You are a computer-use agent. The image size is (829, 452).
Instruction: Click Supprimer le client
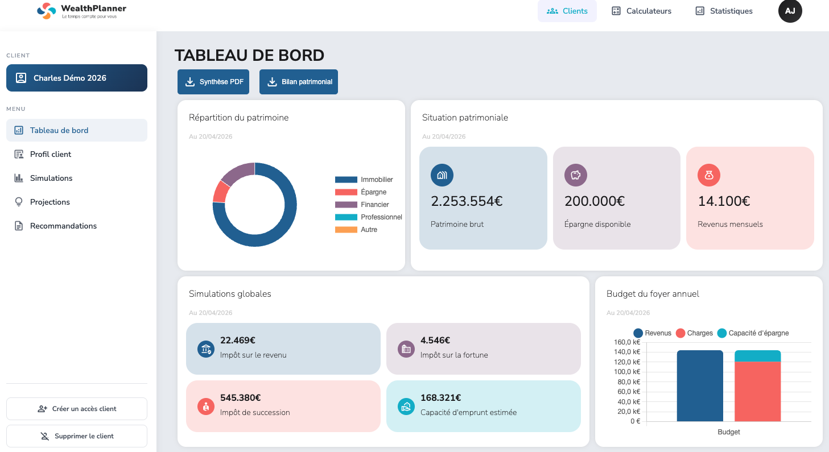pyautogui.click(x=76, y=436)
